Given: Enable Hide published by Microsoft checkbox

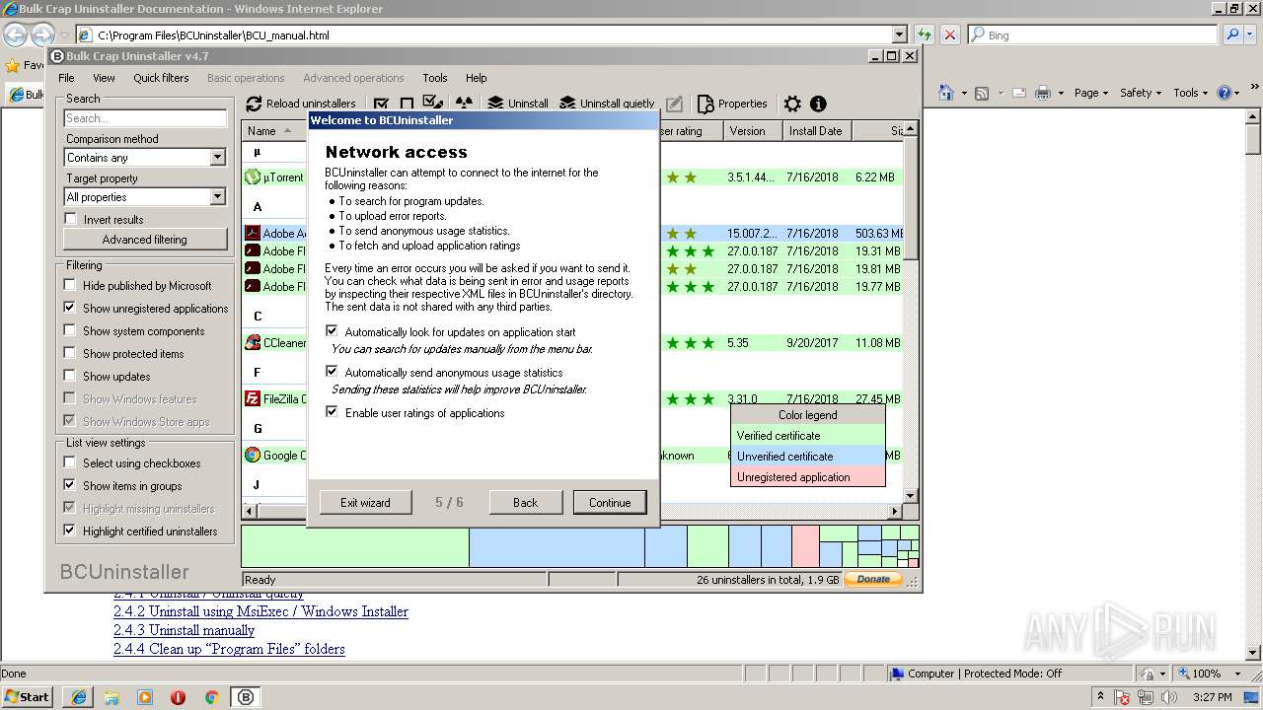Looking at the screenshot, I should (70, 285).
